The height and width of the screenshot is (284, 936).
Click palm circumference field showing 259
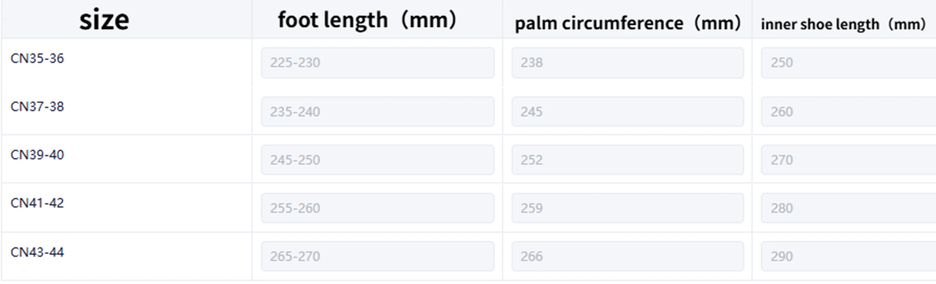(627, 208)
